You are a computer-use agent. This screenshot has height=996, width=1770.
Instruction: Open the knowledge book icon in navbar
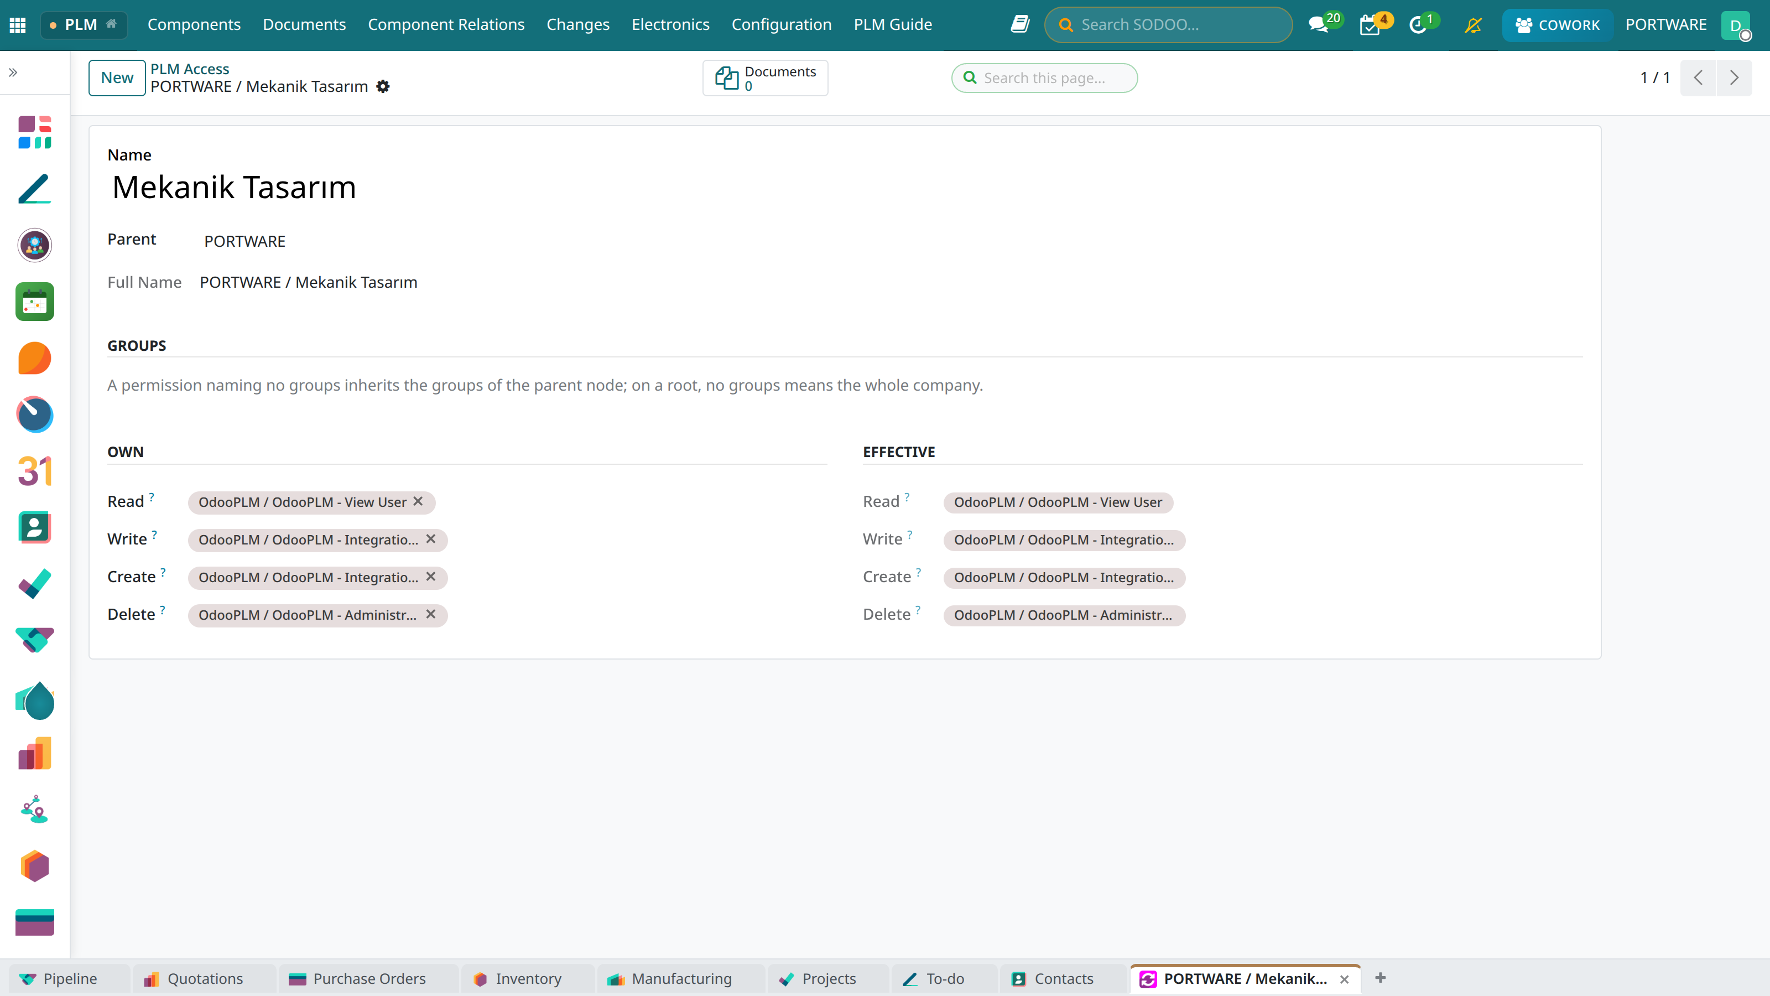tap(1019, 25)
